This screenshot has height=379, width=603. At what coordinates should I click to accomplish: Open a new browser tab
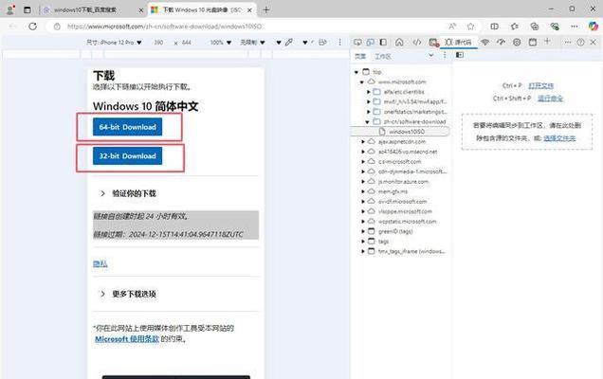click(x=266, y=10)
